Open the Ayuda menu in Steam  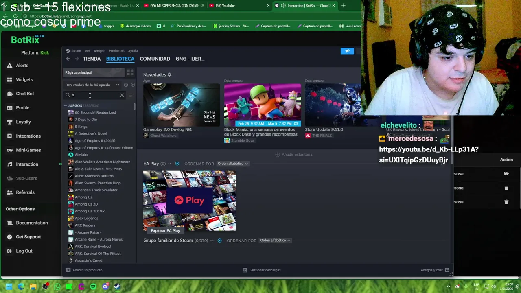133,51
